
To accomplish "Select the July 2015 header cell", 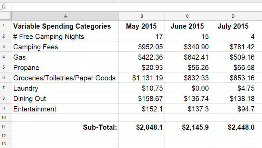I will [233, 26].
